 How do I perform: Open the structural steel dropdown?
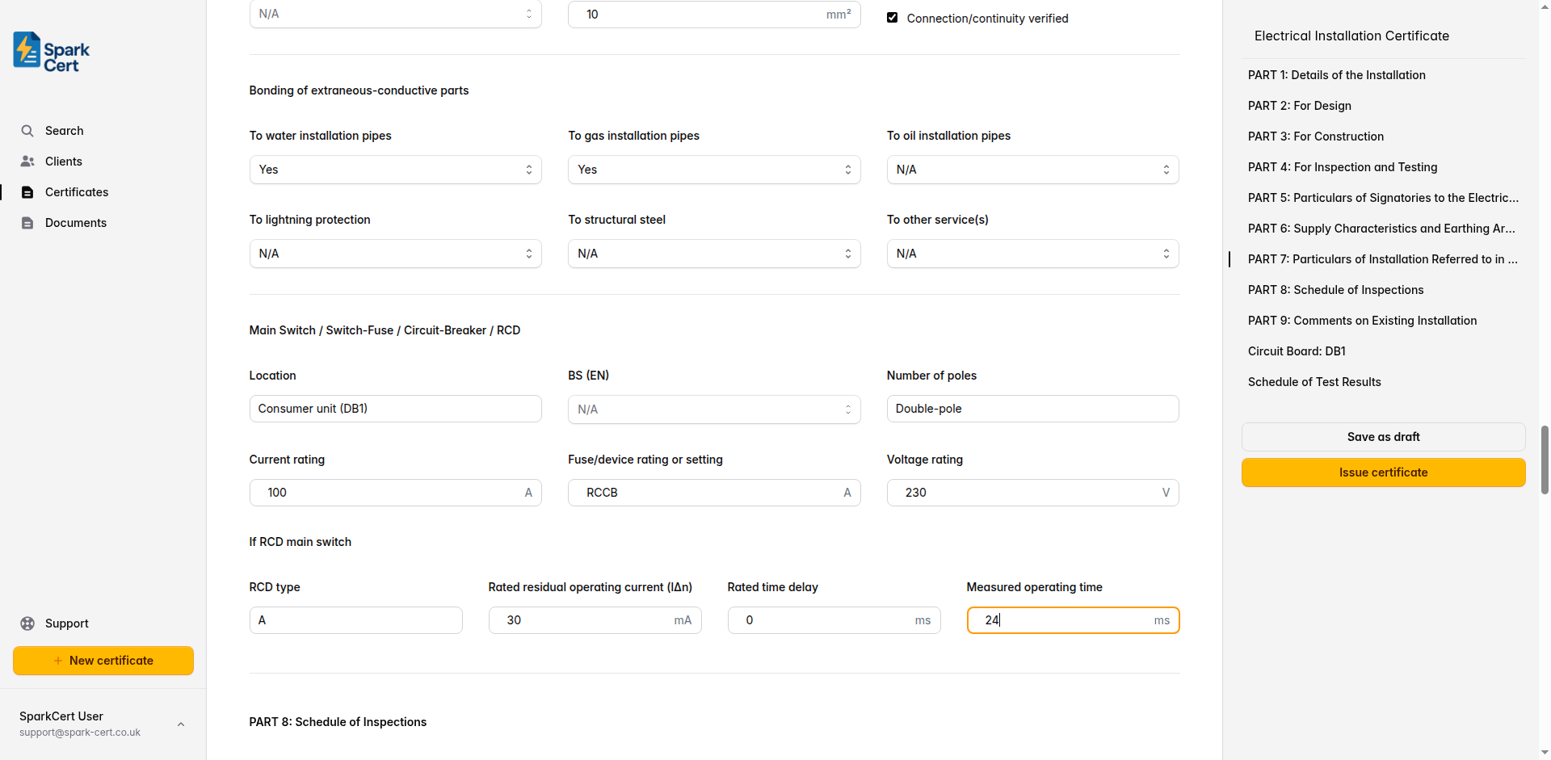click(x=713, y=254)
